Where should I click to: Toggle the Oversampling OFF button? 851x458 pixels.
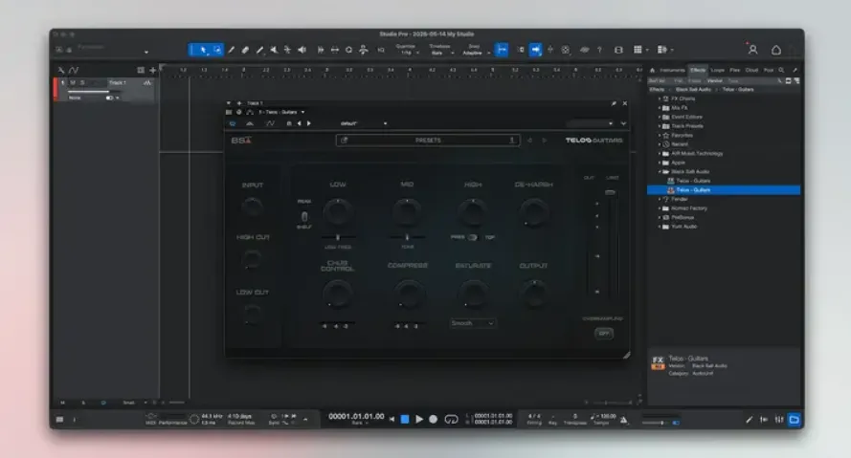point(604,334)
